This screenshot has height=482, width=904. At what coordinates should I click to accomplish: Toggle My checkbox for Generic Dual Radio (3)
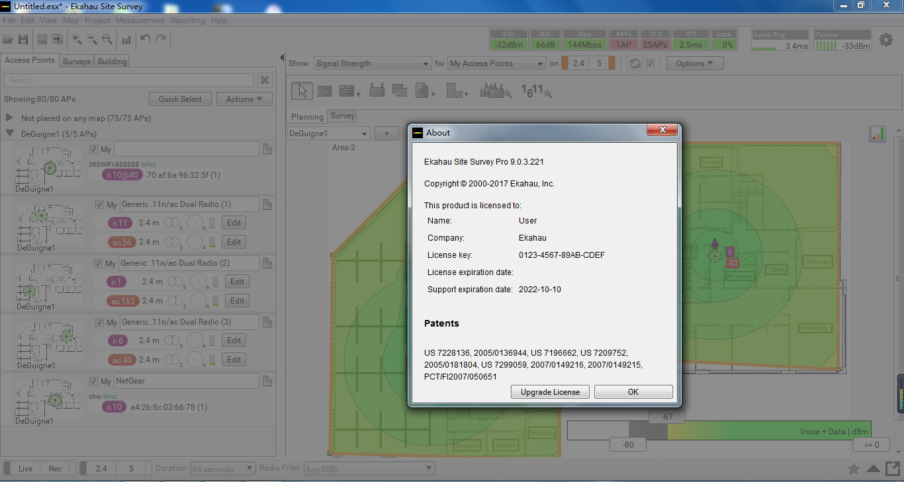[x=99, y=323]
